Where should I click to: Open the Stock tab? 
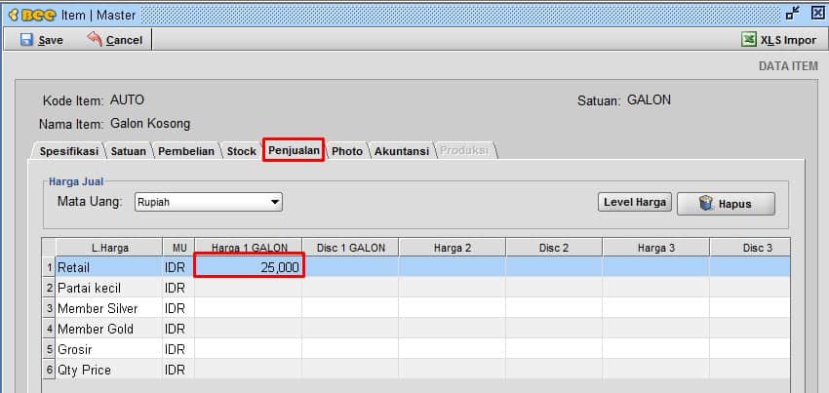pos(241,151)
